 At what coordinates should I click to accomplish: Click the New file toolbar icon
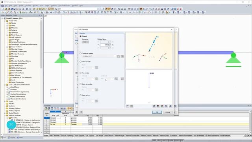(3, 9)
